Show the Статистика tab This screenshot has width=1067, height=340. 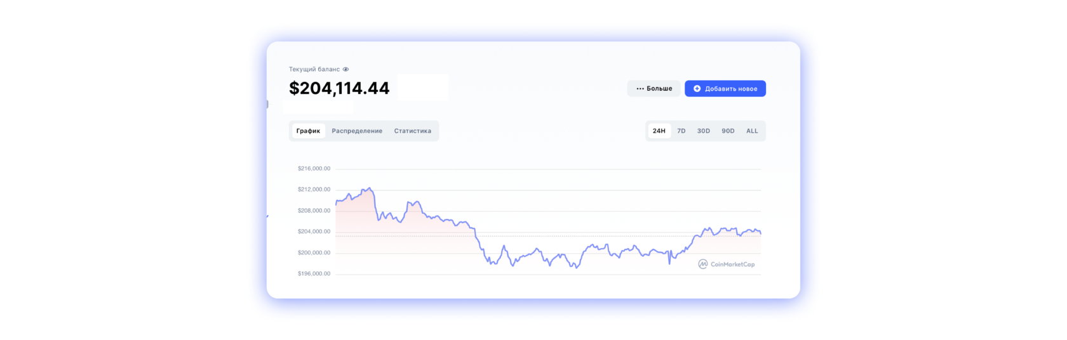click(412, 131)
